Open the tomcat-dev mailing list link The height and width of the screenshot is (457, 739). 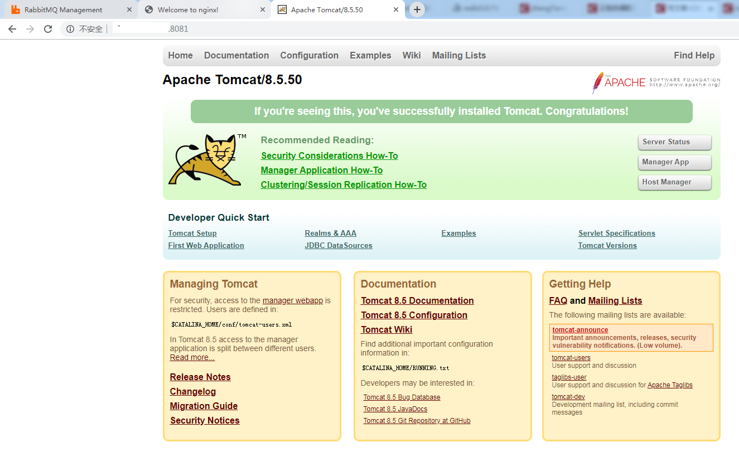568,397
